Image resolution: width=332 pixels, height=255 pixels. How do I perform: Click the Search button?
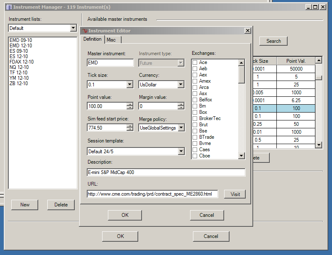273,41
